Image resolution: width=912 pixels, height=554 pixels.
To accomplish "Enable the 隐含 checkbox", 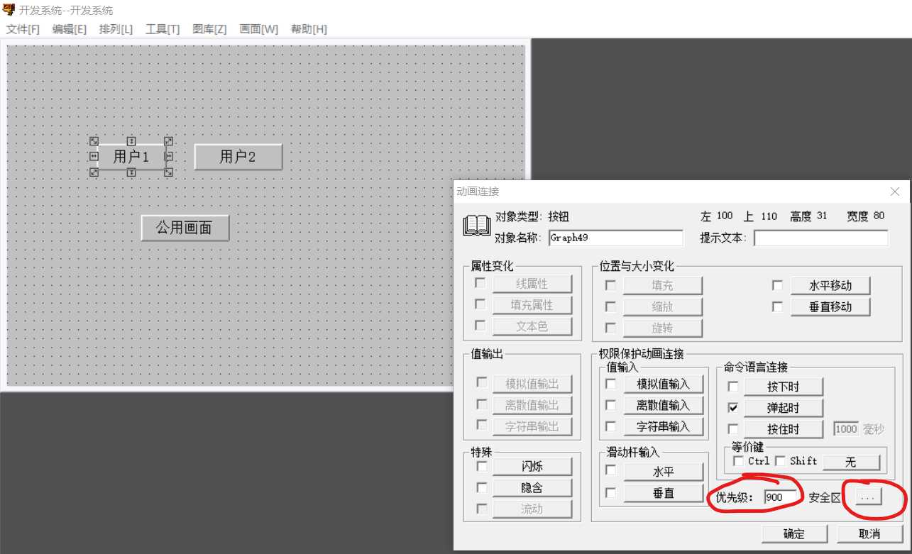I will point(482,487).
